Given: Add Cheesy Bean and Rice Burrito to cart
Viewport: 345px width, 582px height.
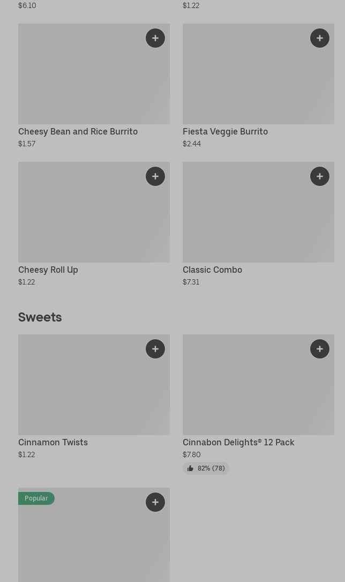Looking at the screenshot, I should click(155, 38).
